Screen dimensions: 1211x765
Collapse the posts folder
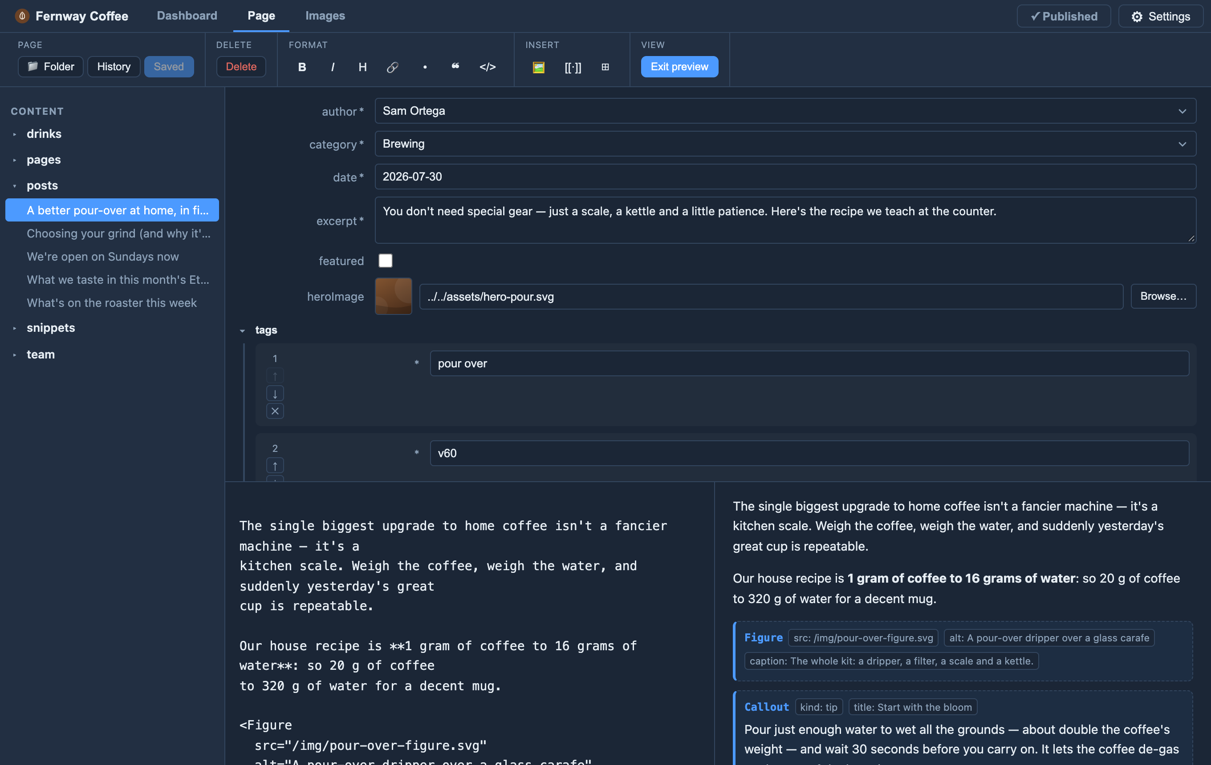(15, 186)
